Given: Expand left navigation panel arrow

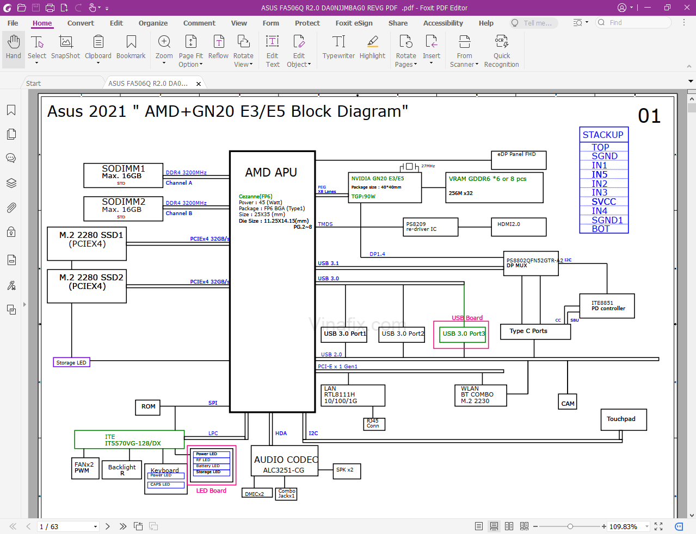Looking at the screenshot, I should point(24,305).
